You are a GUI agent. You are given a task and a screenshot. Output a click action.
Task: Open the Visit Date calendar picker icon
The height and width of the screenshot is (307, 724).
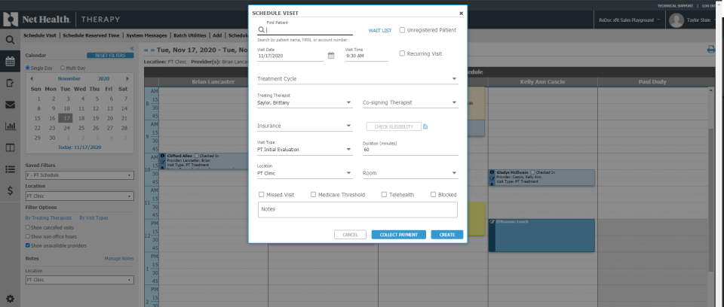point(331,56)
